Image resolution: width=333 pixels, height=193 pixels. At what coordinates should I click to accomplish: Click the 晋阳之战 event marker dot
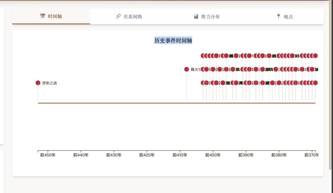38,83
